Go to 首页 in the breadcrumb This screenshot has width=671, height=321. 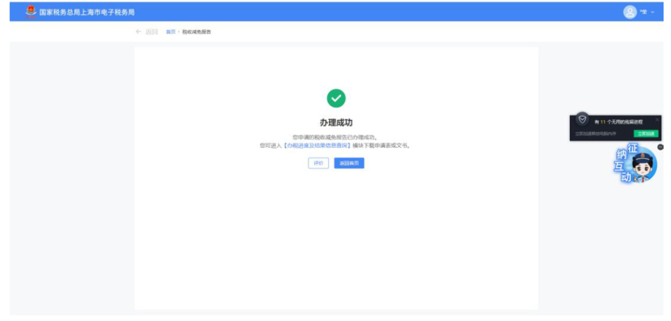[170, 32]
